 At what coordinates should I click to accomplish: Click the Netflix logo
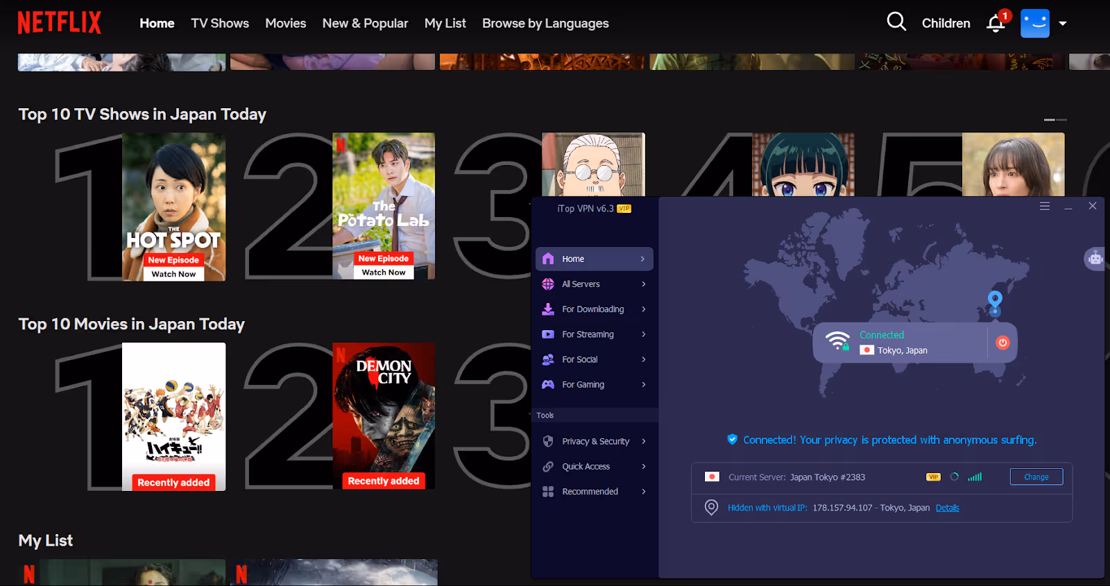coord(59,23)
